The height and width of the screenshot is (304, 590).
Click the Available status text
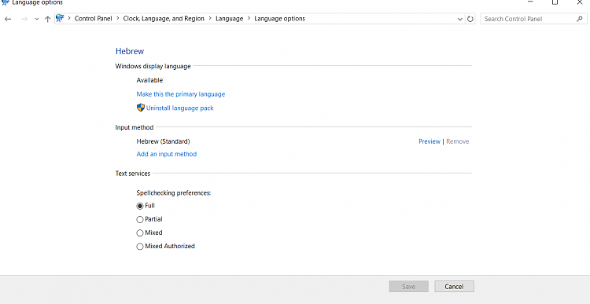149,80
